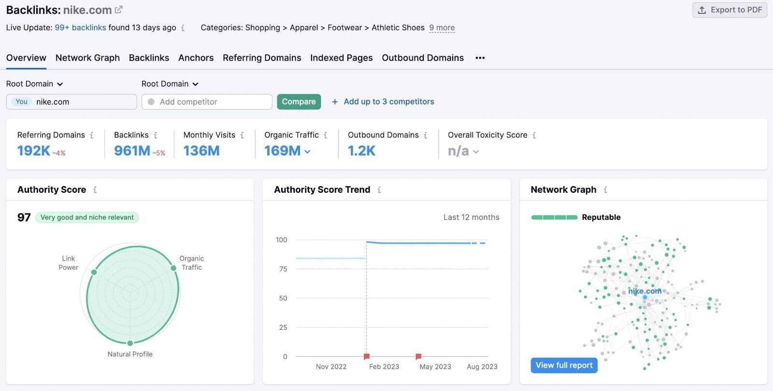Expand the n/a toxicity score dropdown

tap(463, 151)
